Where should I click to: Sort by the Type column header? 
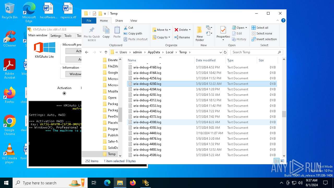click(x=241, y=60)
